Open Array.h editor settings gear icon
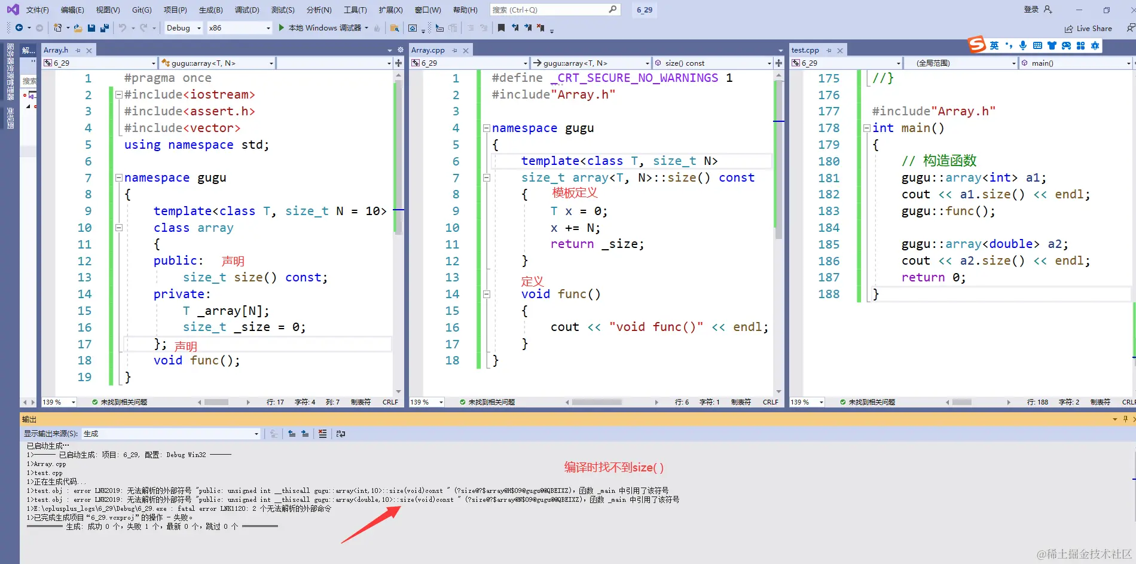1136x564 pixels. click(x=400, y=50)
